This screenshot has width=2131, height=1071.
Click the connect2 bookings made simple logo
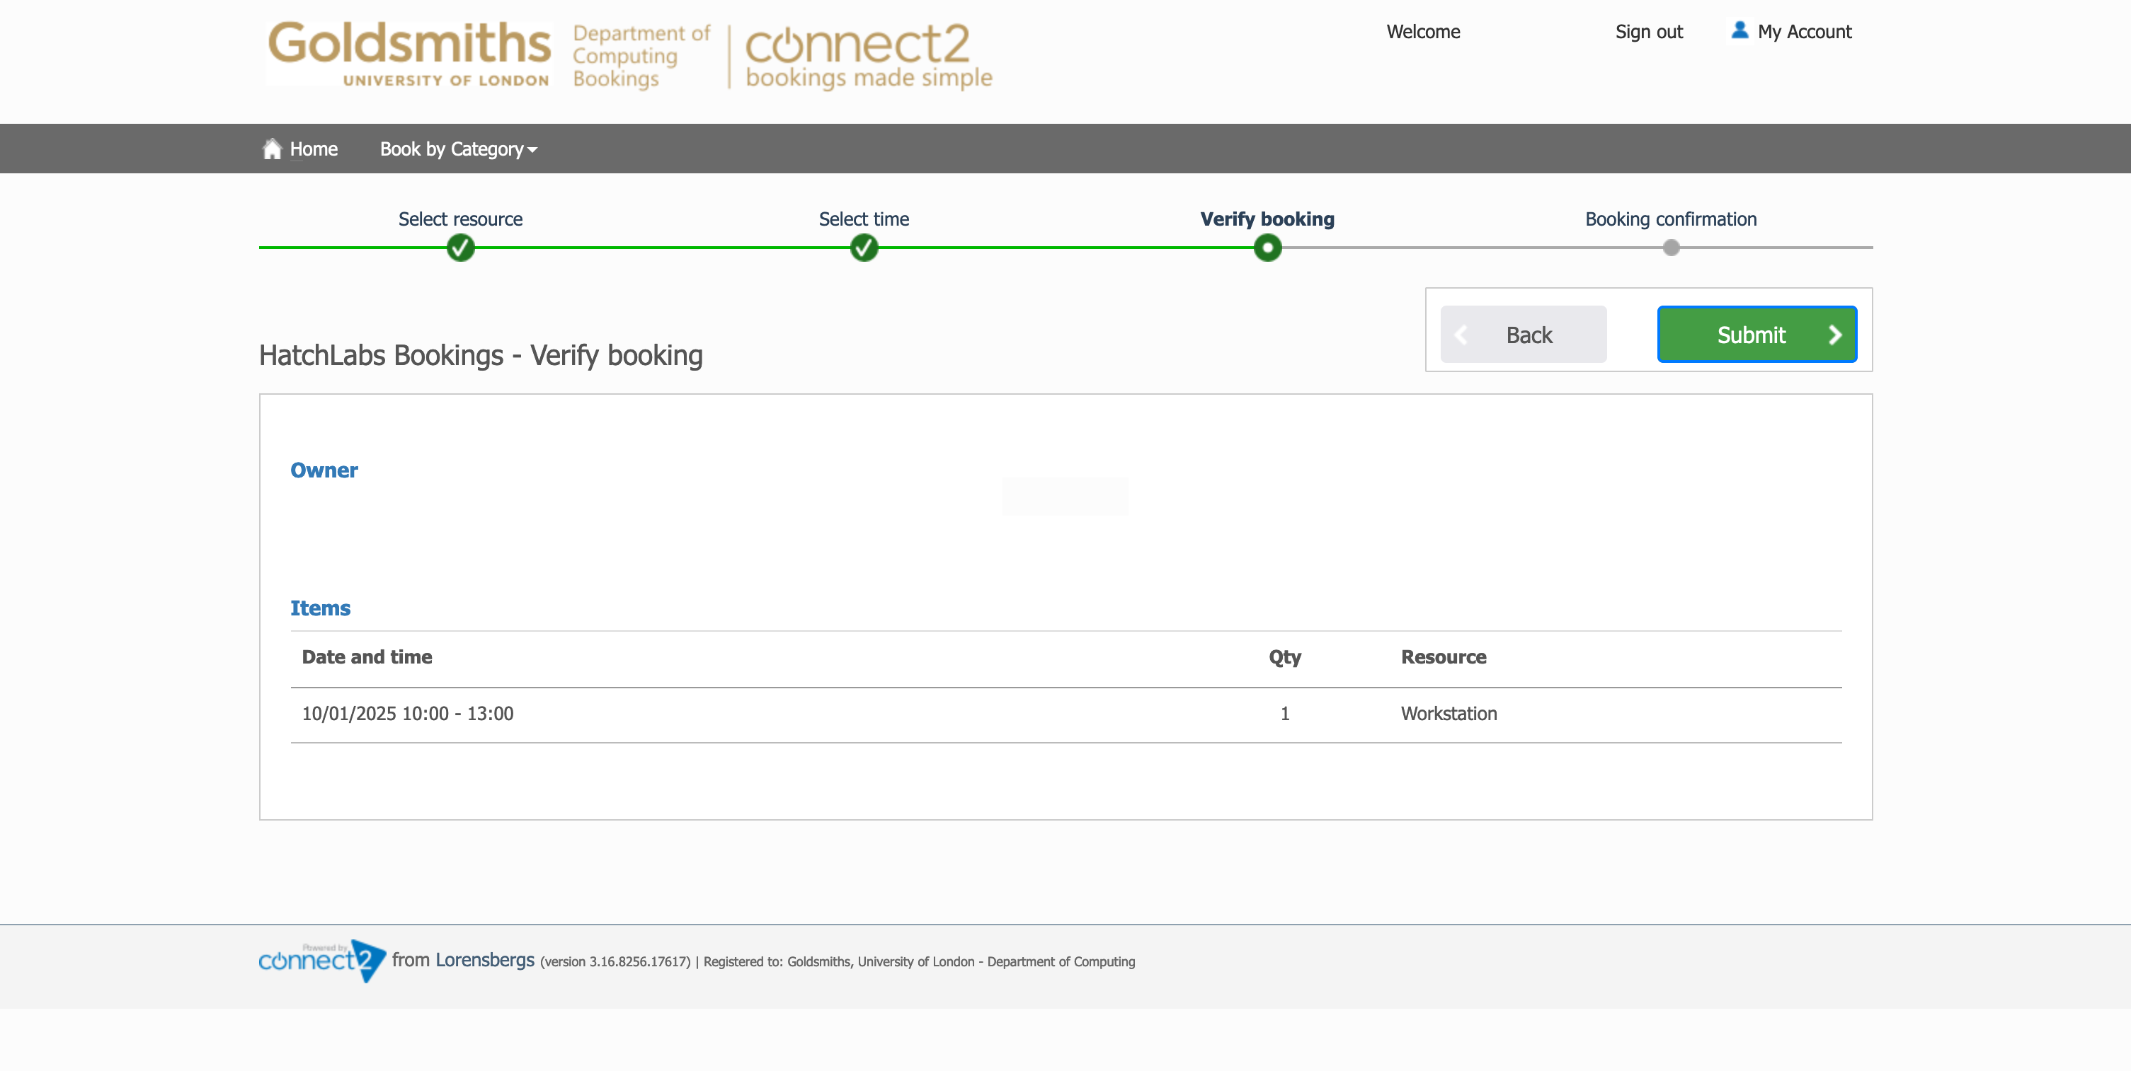869,56
